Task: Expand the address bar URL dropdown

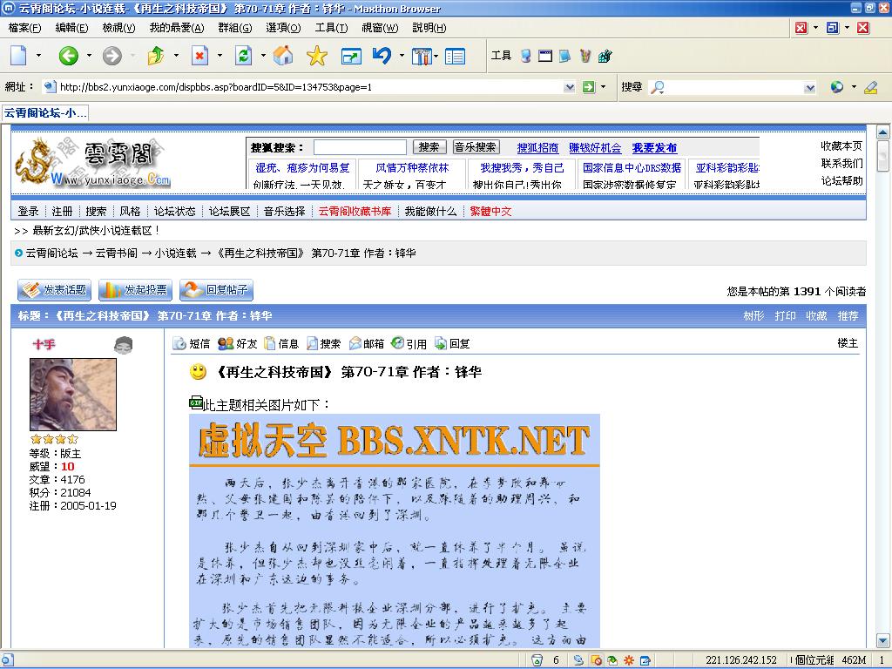Action: click(x=570, y=87)
